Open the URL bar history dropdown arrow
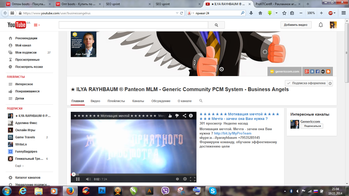The width and height of the screenshot is (349, 196). tap(177, 13)
